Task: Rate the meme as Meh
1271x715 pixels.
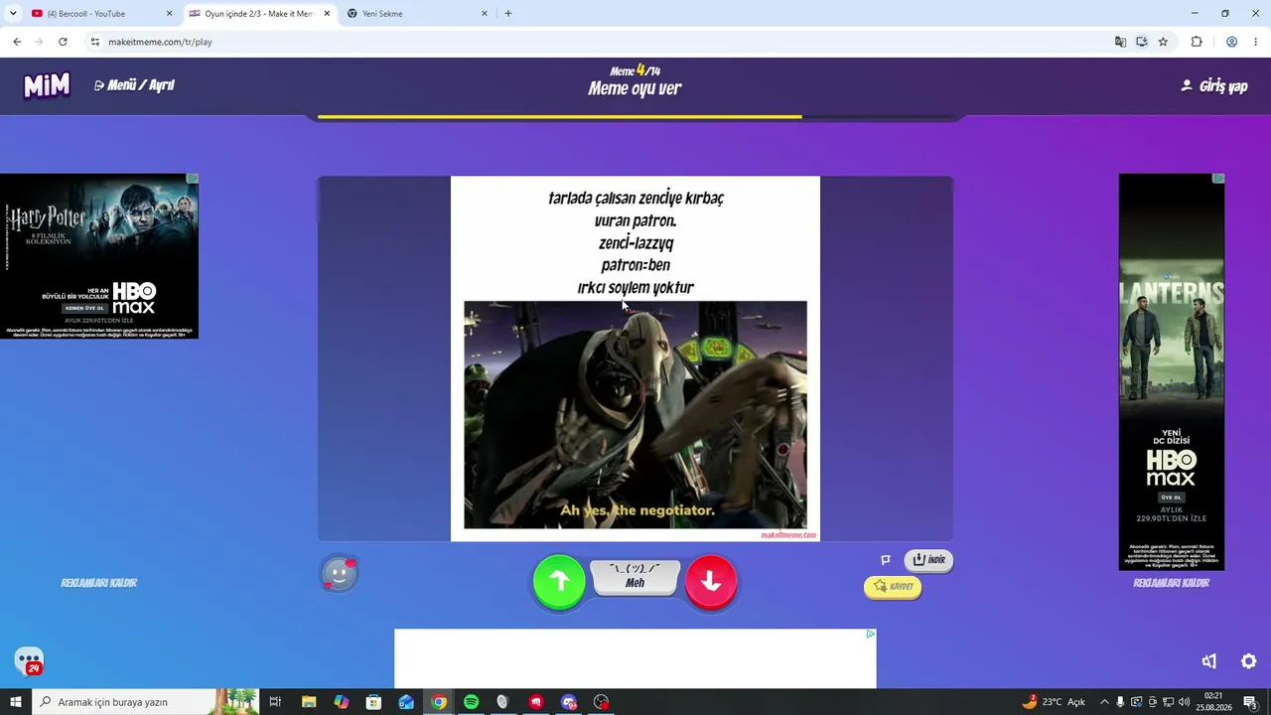Action: [635, 577]
